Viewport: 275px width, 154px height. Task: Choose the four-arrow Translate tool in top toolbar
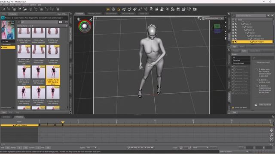pyautogui.click(x=134, y=9)
